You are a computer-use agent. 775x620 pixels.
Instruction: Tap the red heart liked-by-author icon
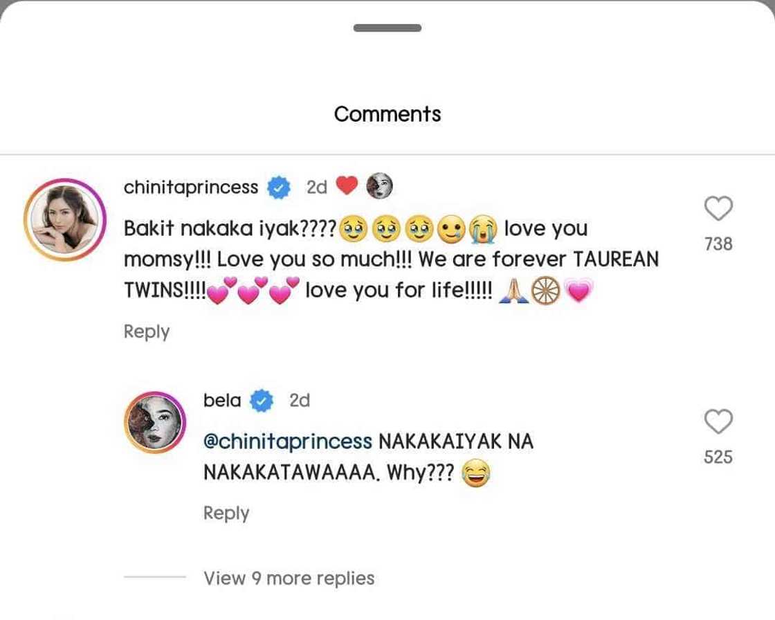tap(346, 185)
